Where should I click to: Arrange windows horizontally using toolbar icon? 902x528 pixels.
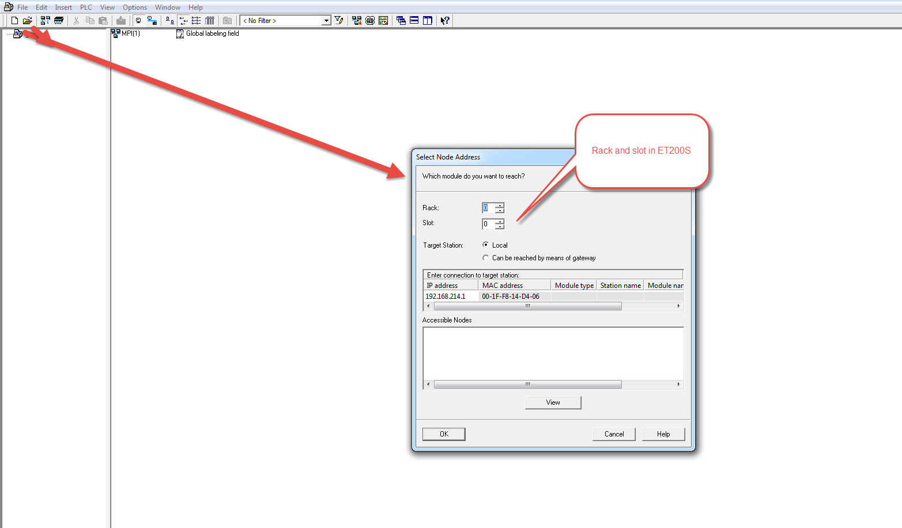click(414, 21)
